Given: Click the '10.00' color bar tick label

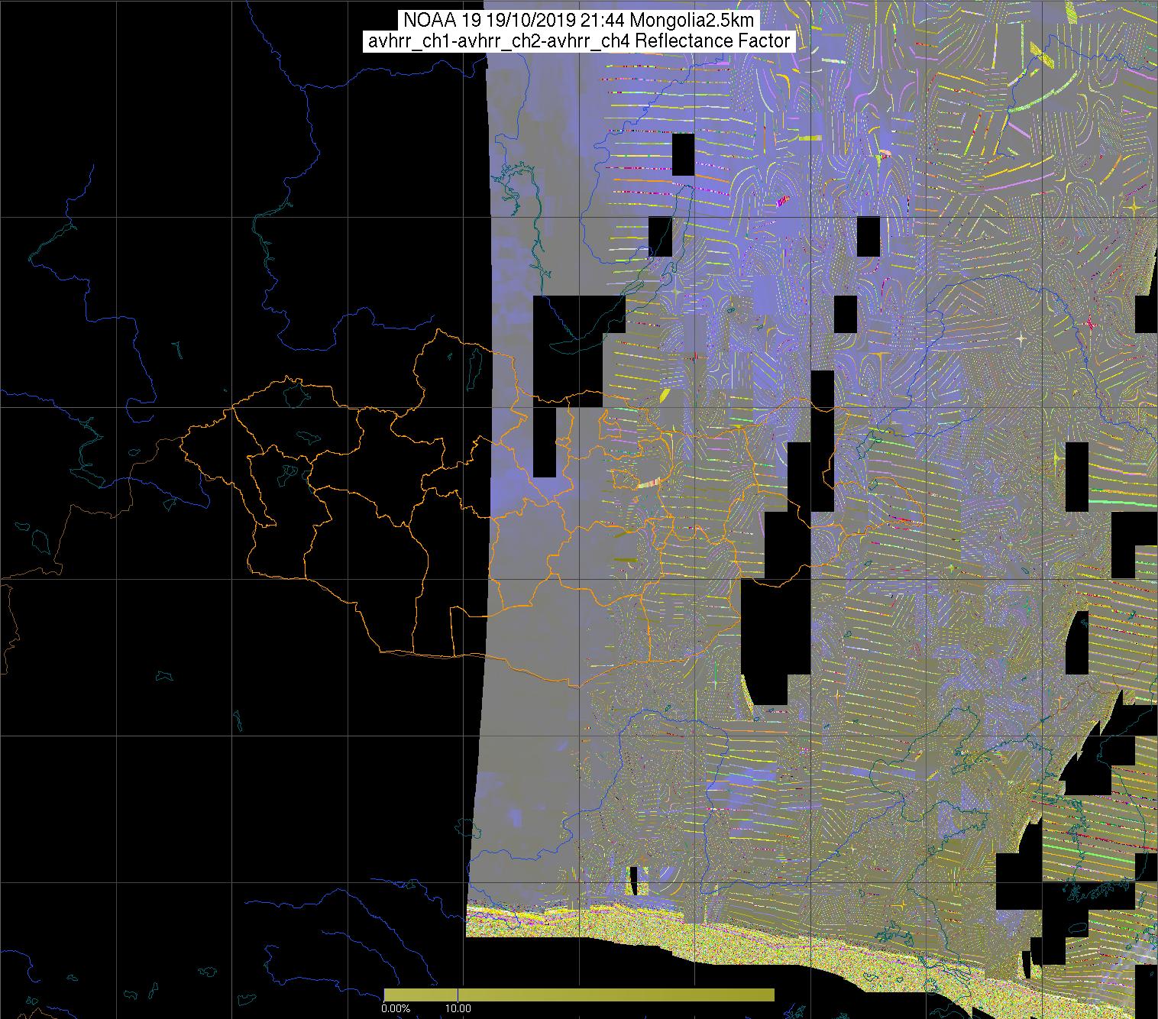Looking at the screenshot, I should tap(458, 1009).
